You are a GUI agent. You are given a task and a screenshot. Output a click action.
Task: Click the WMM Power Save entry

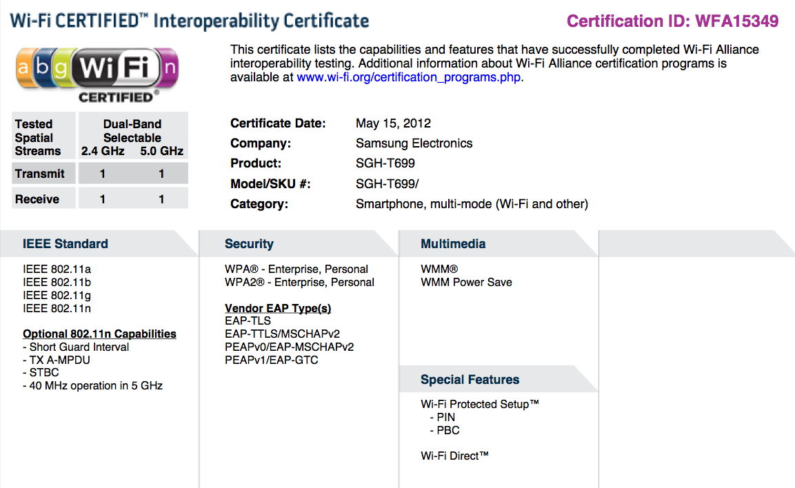[x=466, y=283]
